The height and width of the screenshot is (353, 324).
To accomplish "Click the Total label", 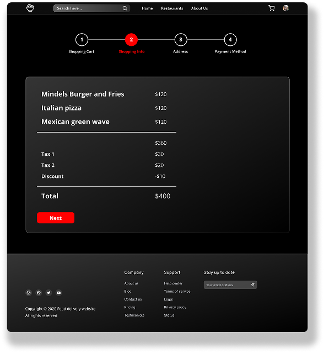I will 50,196.
